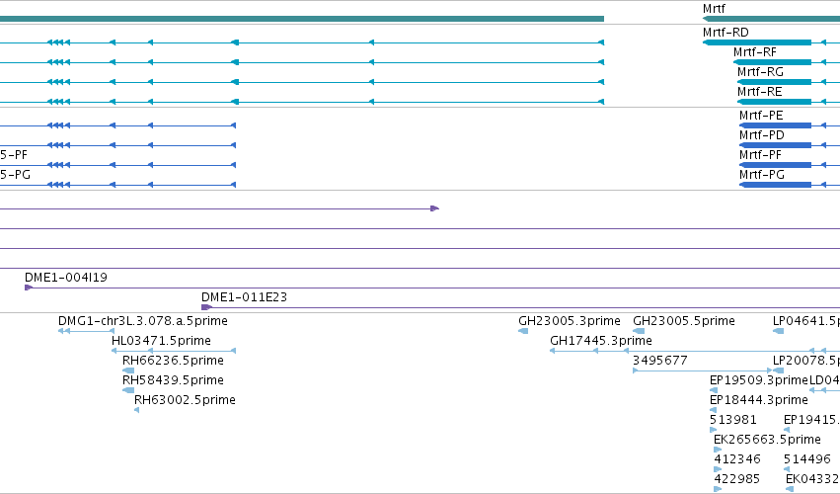The image size is (840, 494).
Task: Select the RH66236.5prime EST block
Action: click(128, 370)
